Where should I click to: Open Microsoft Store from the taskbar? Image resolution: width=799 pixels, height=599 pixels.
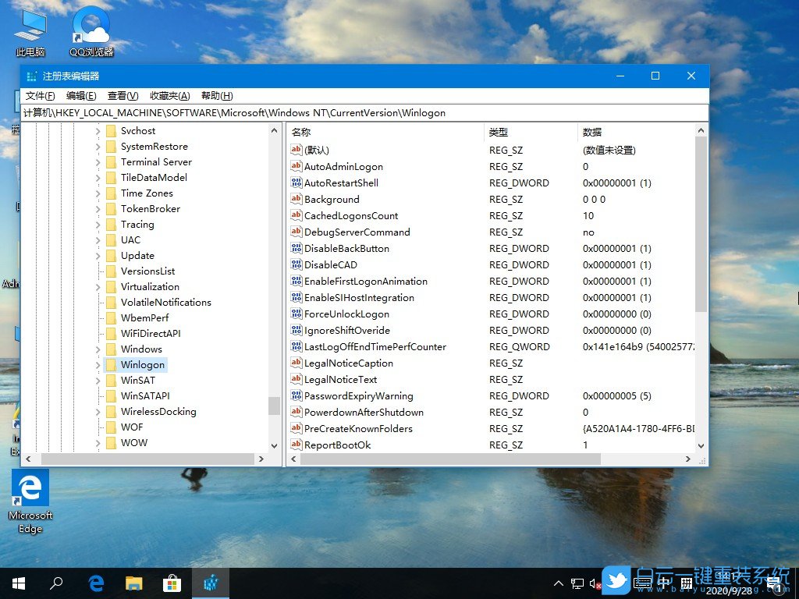[172, 583]
